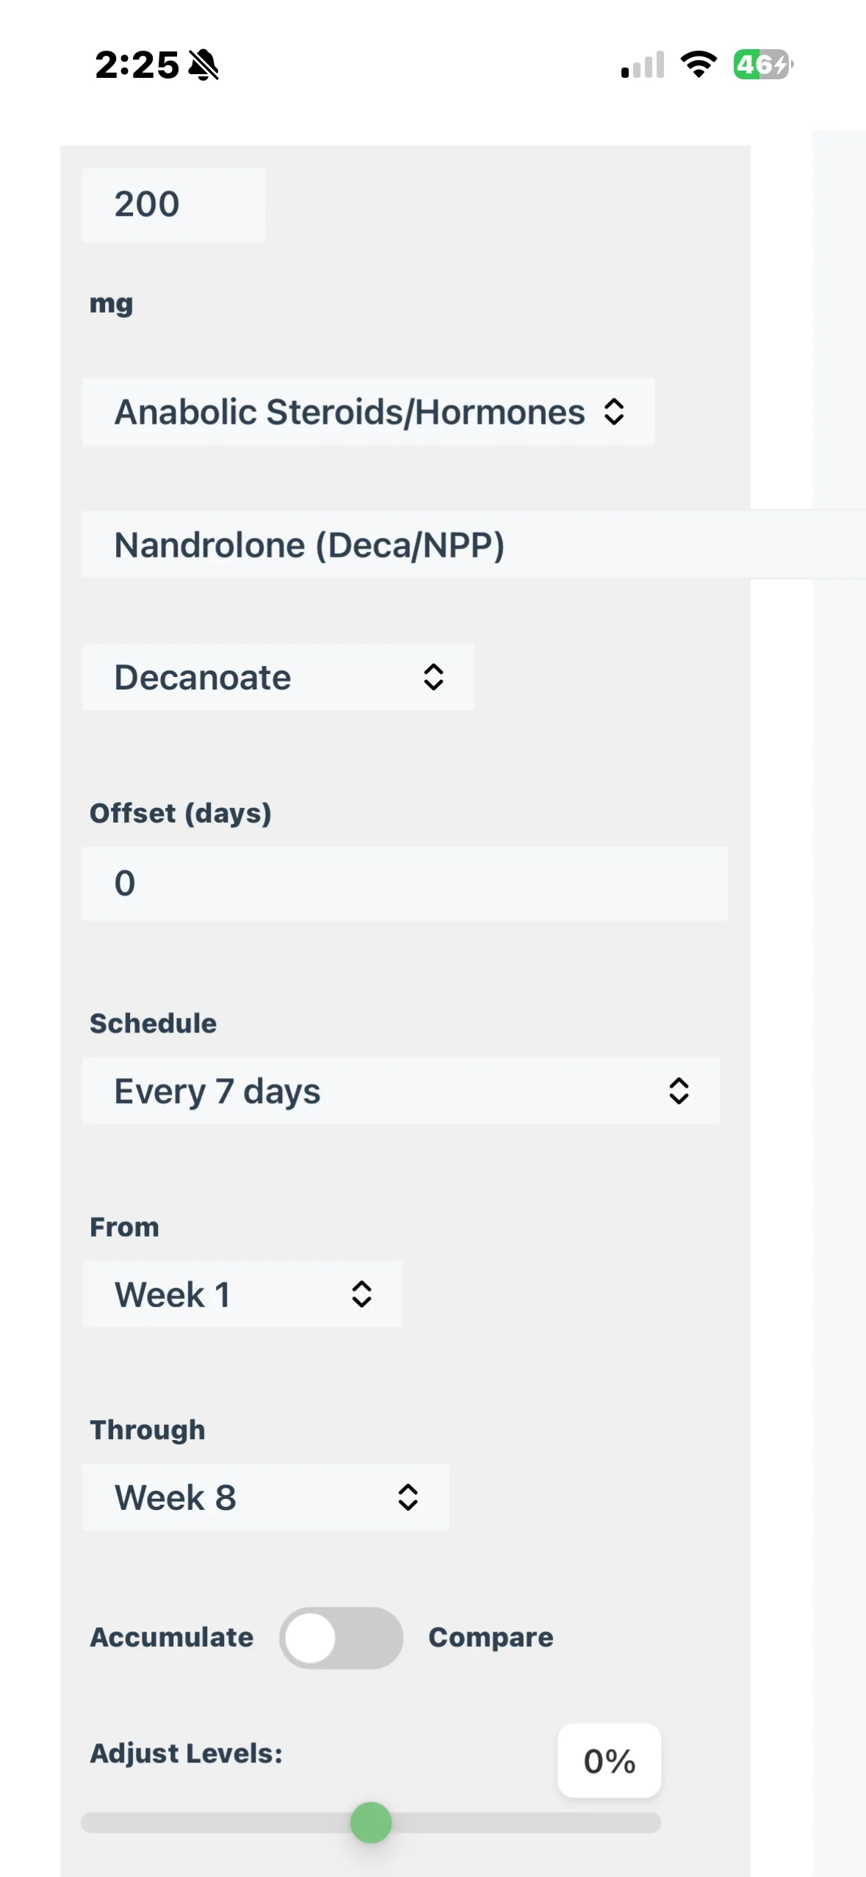The width and height of the screenshot is (866, 1877).
Task: Open the From Week 1 dropdown
Action: pyautogui.click(x=242, y=1294)
